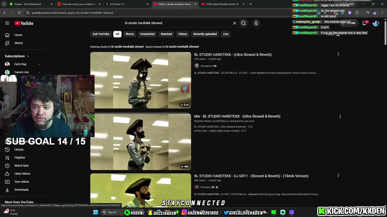Viewport: 387px width, 217px height.
Task: Select the Ask YouTube chip
Action: point(101,34)
